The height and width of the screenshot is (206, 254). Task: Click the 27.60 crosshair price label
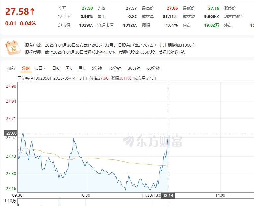(11, 133)
